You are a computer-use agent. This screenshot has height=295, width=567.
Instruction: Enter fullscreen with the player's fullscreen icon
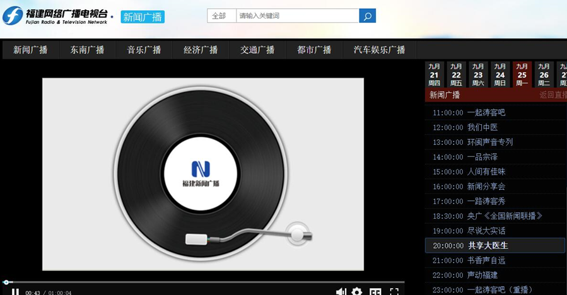coord(394,292)
